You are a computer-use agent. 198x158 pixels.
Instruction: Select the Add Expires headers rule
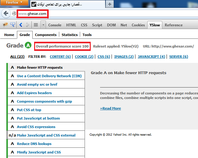46,93
